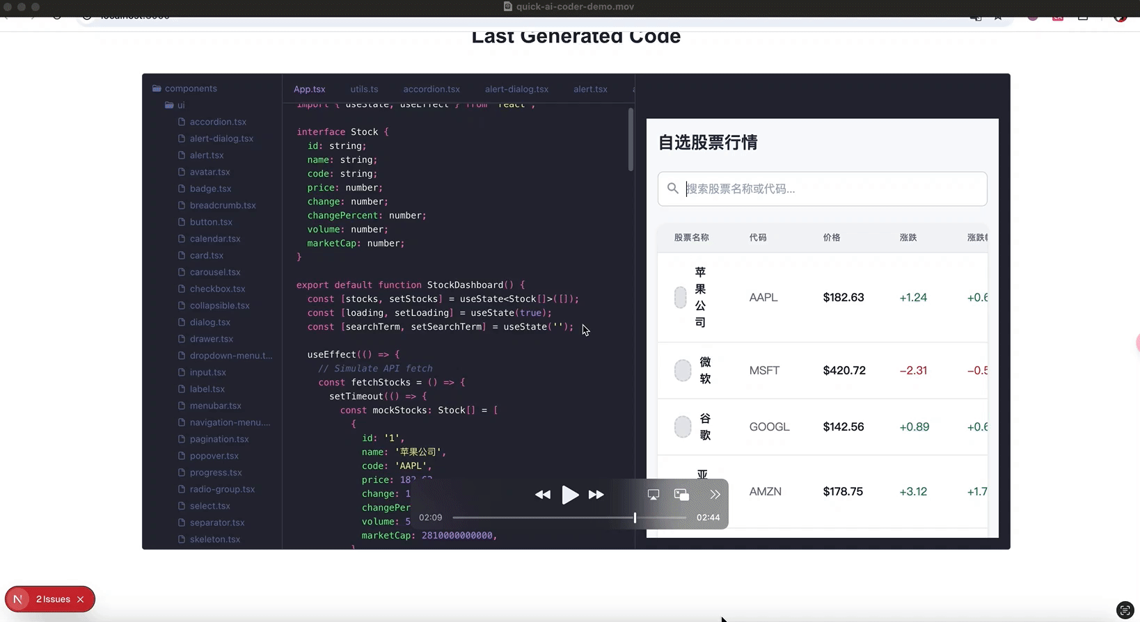Collapse the components folder

coord(184,88)
